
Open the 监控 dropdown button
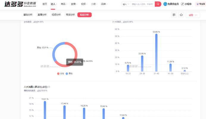[193, 15]
